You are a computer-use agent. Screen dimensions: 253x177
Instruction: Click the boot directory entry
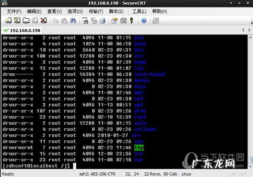coord(140,44)
